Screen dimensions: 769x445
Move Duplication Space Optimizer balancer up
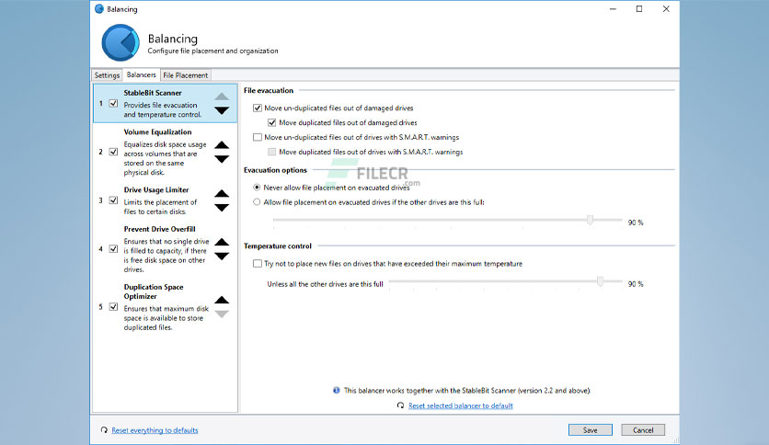tap(222, 300)
